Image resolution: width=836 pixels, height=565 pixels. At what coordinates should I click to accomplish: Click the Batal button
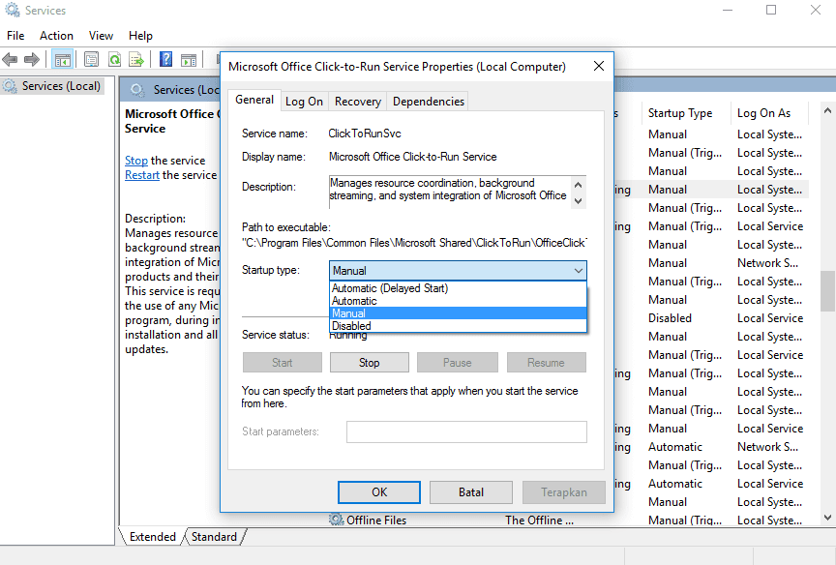tap(471, 492)
